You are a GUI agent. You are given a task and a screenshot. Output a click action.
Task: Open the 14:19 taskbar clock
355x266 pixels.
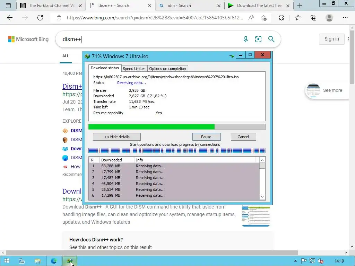point(339,261)
